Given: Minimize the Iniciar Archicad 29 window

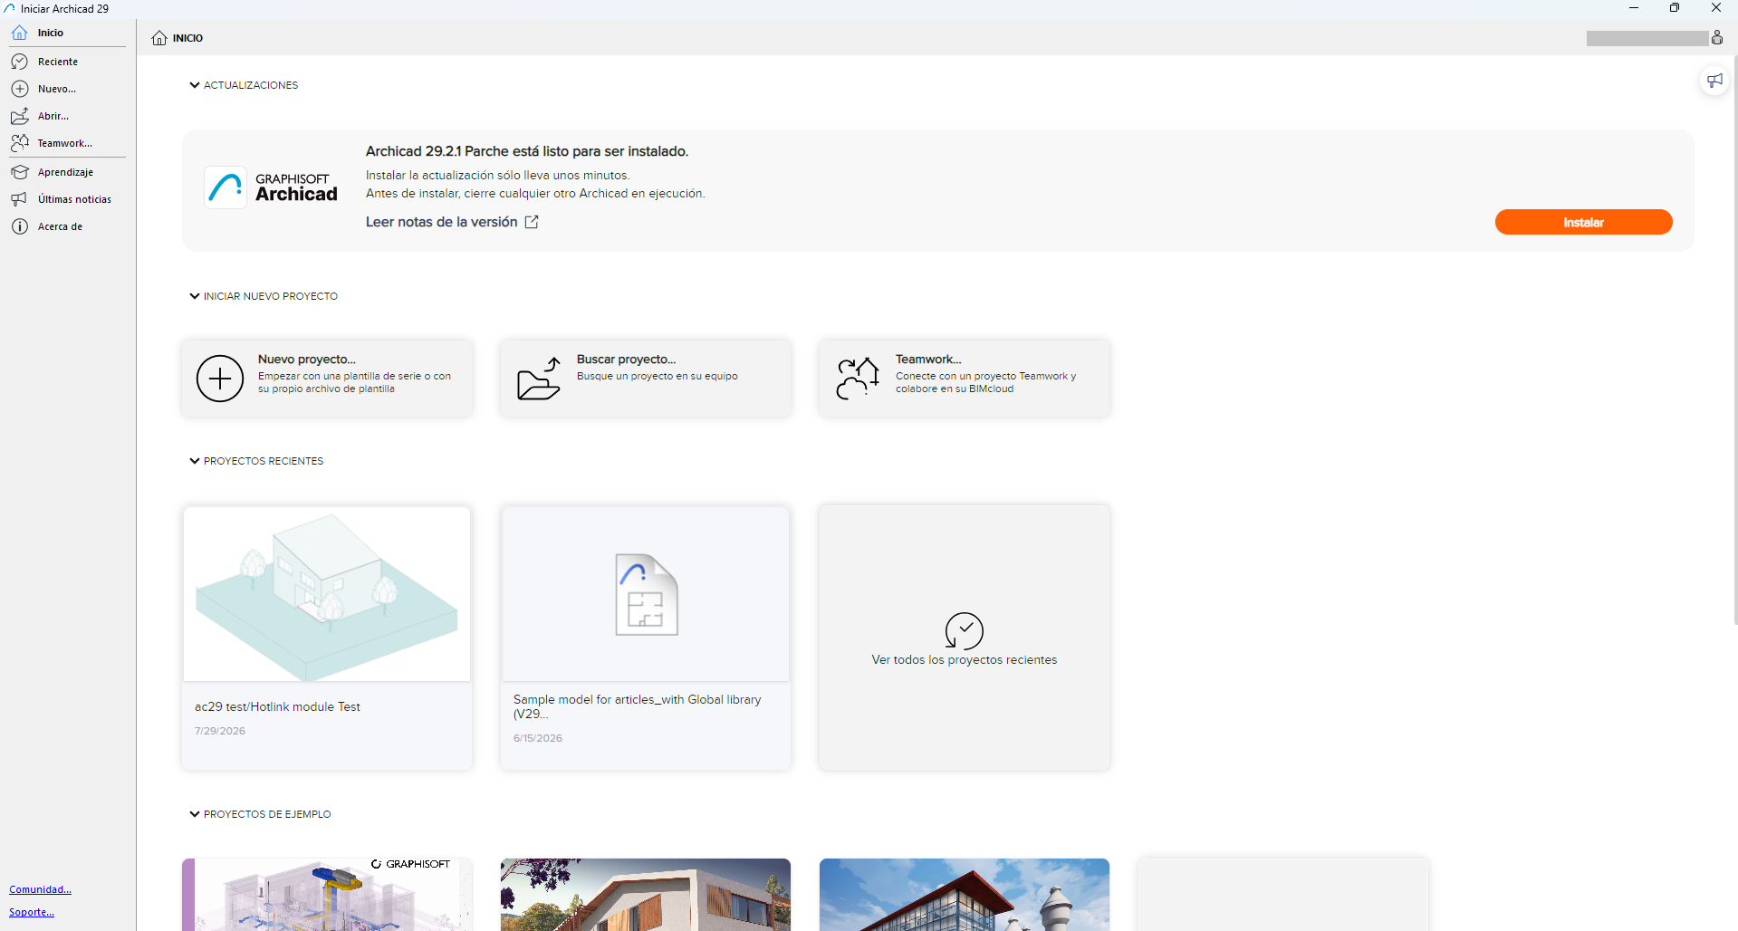Looking at the screenshot, I should [1634, 8].
